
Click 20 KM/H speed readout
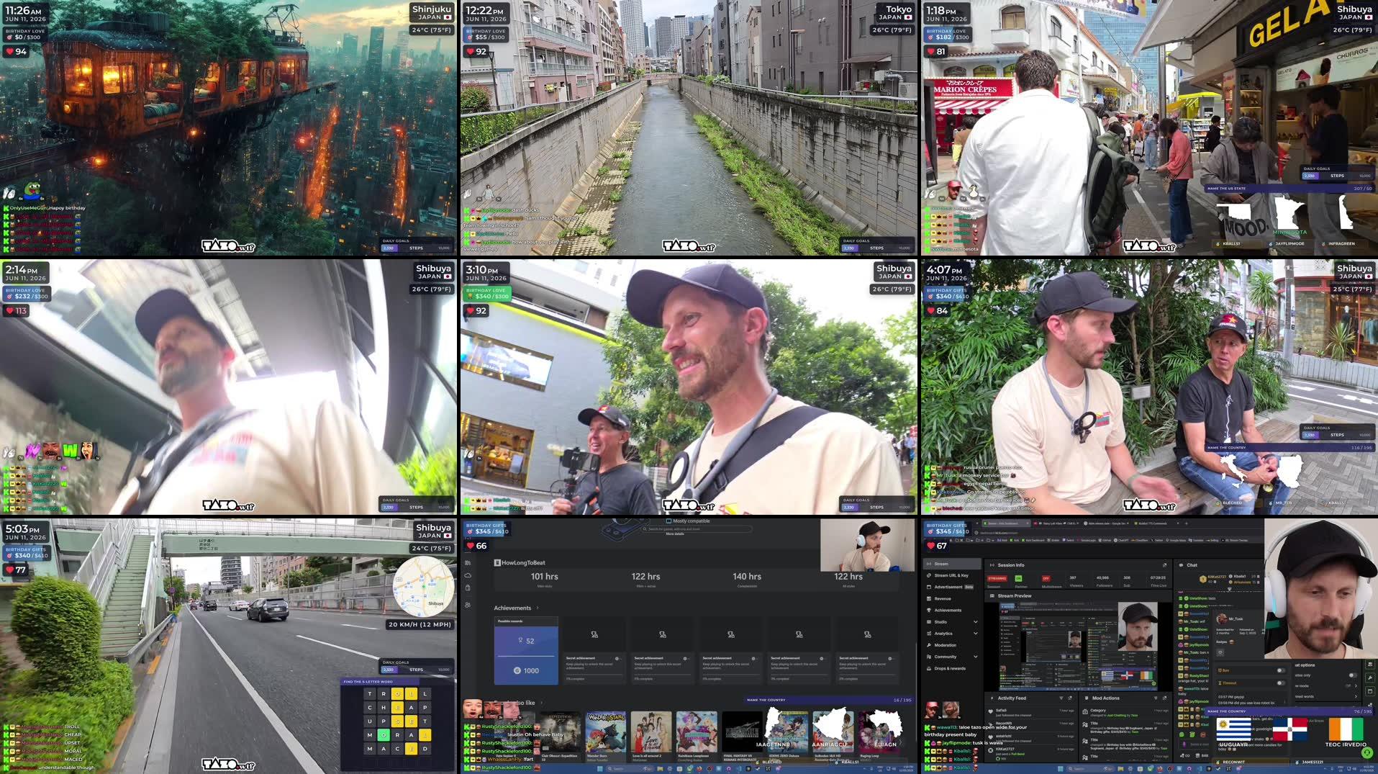click(x=420, y=624)
